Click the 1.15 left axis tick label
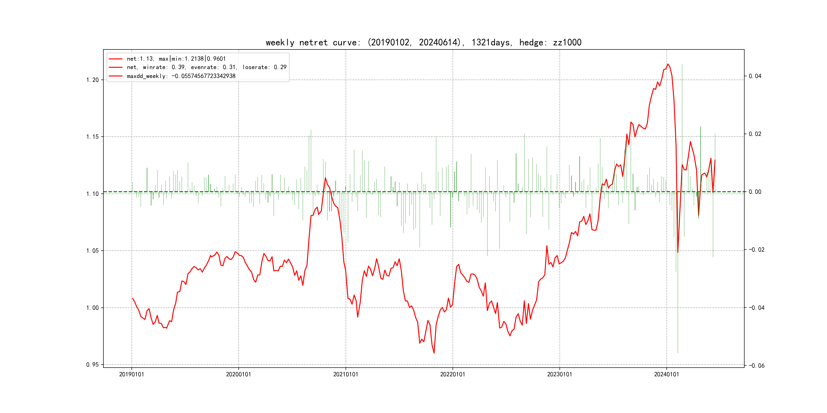The image size is (827, 413). click(92, 137)
